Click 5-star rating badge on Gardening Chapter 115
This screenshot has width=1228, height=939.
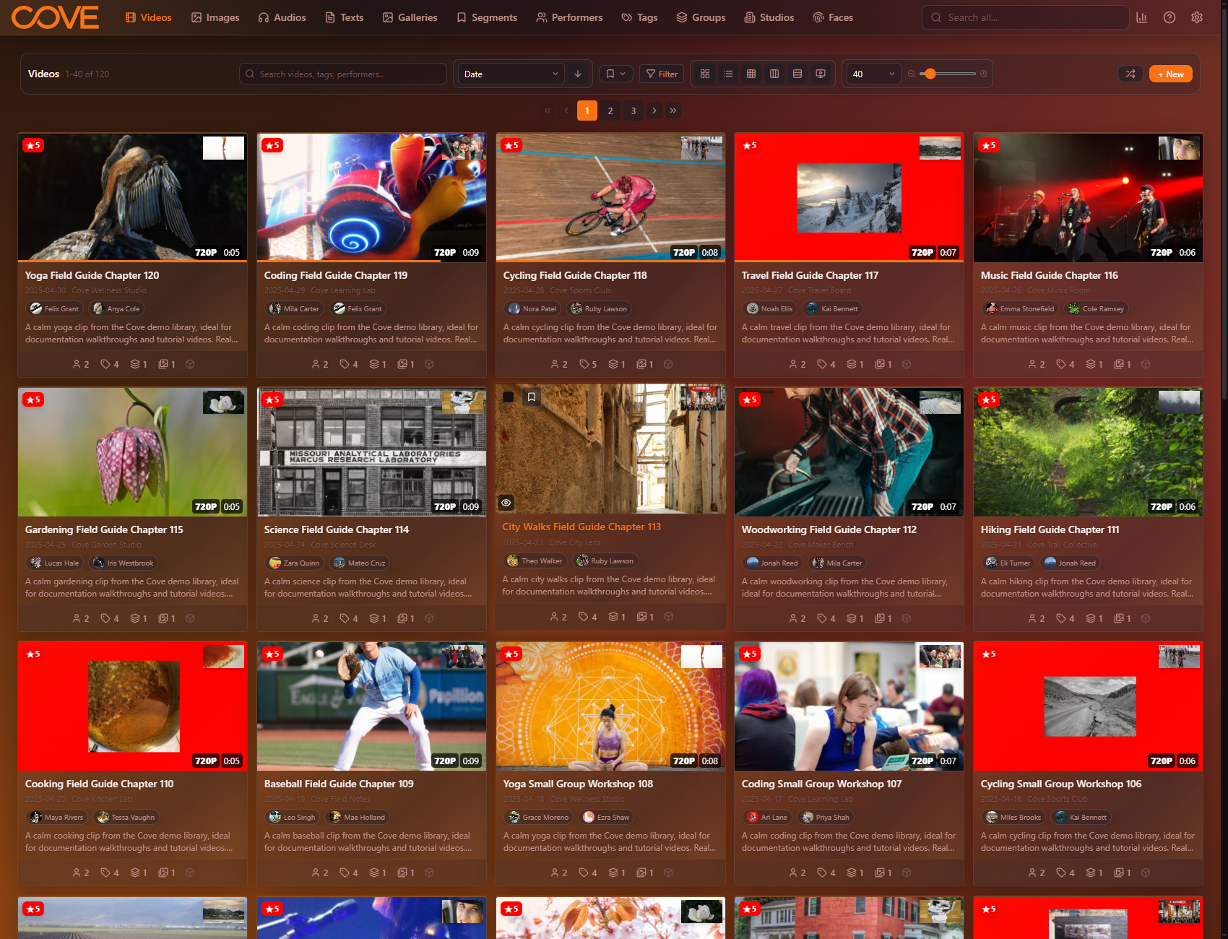33,399
